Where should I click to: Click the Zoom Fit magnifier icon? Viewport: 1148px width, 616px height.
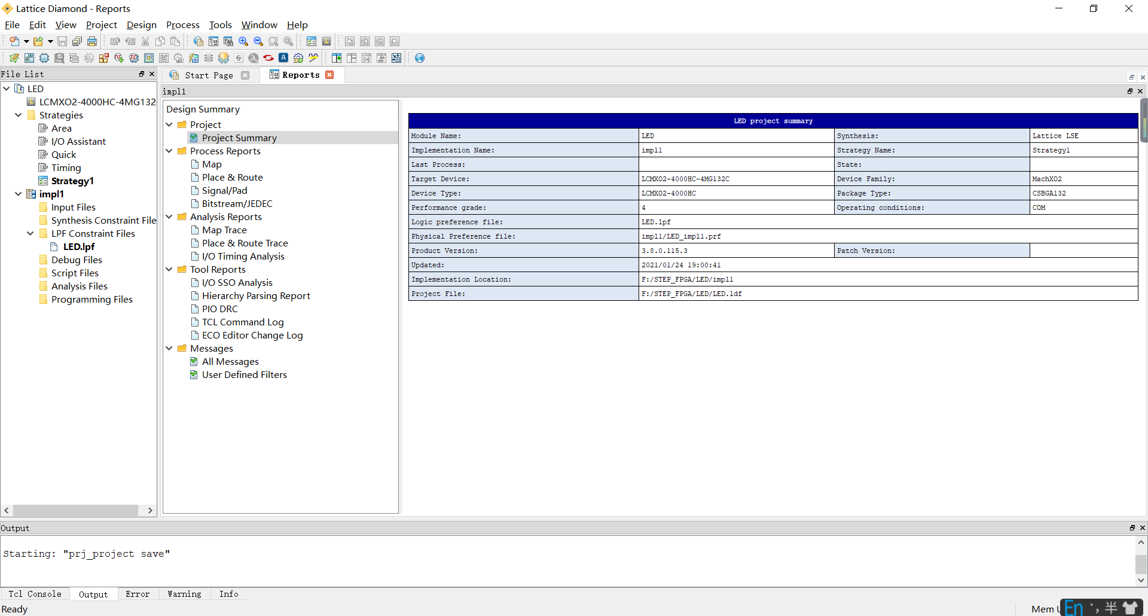pos(273,41)
